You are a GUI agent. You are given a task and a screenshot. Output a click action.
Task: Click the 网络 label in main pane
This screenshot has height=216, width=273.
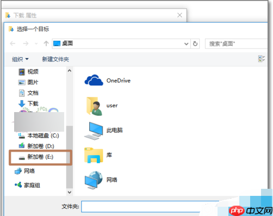[x=112, y=180]
